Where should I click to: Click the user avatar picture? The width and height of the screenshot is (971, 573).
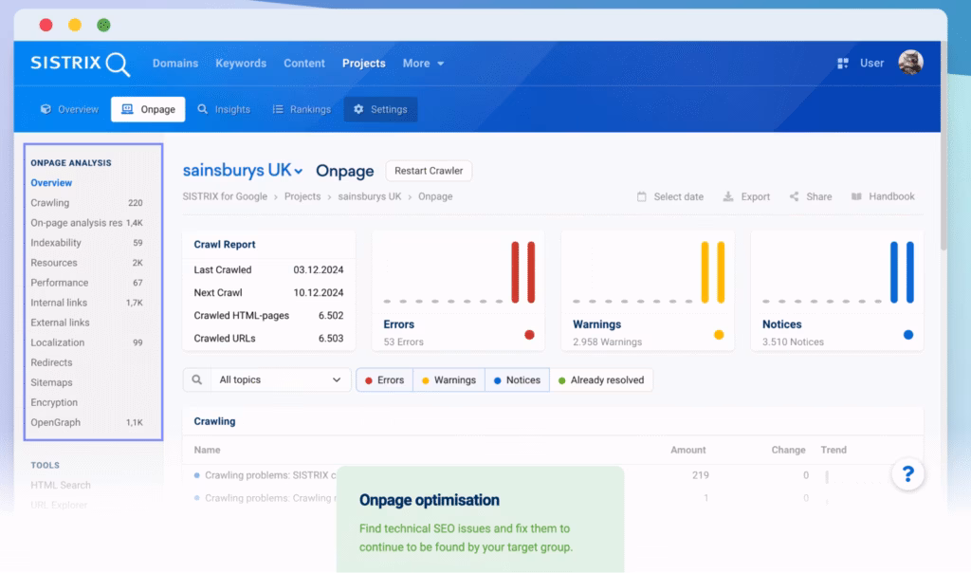pyautogui.click(x=910, y=63)
